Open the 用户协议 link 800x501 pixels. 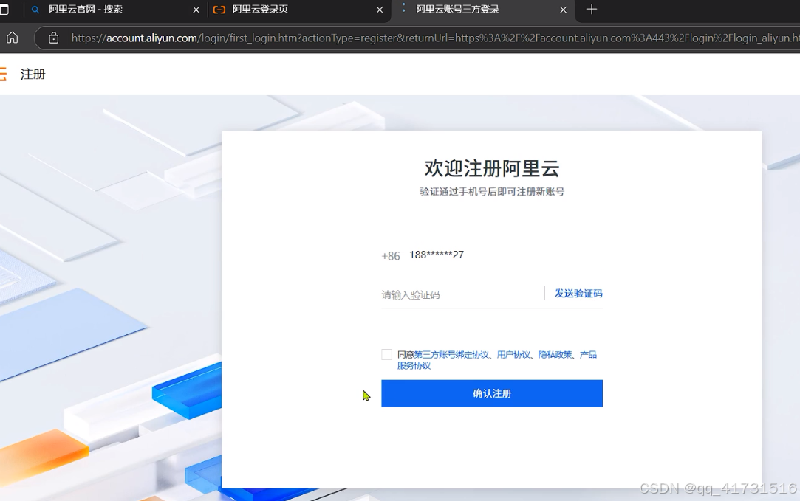click(513, 354)
